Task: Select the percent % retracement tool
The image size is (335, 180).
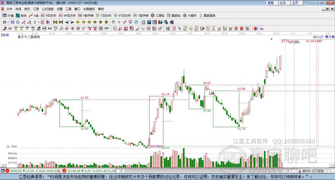Action: [180, 28]
